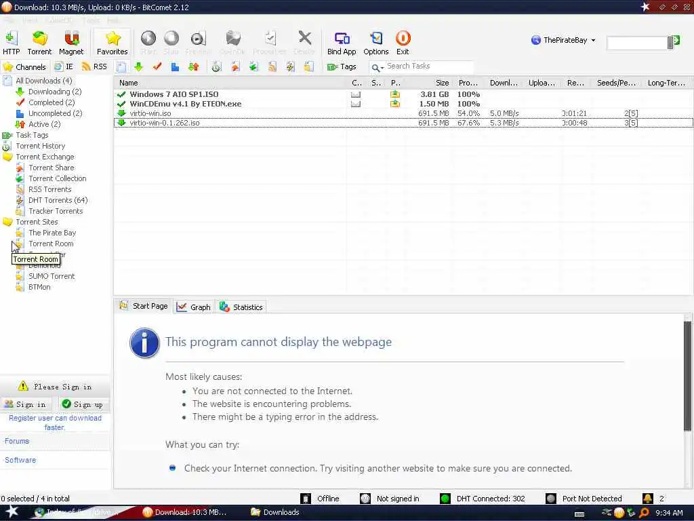Click the Bind App icon
This screenshot has height=521, width=694.
tap(342, 43)
